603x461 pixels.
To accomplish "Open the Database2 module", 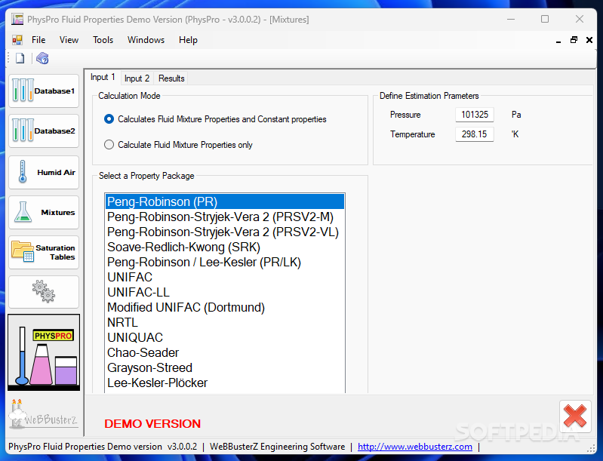I will click(44, 131).
